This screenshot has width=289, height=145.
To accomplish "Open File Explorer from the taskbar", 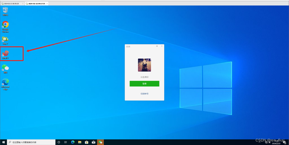I will 80,142.
